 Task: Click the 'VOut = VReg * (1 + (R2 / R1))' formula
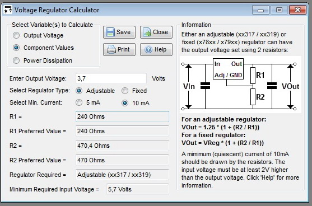pos(223,143)
